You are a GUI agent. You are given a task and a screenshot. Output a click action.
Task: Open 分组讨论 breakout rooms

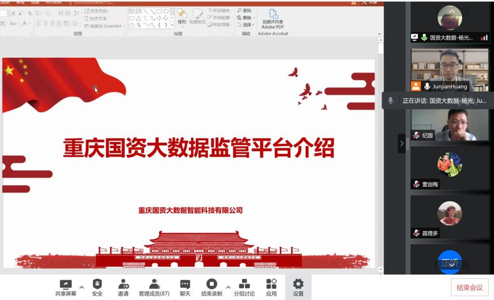click(244, 285)
